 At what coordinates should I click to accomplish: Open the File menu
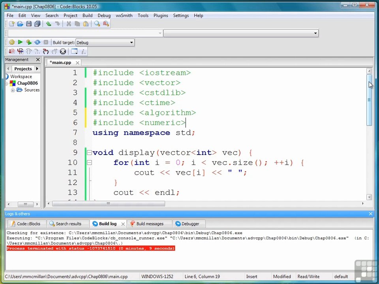point(10,15)
